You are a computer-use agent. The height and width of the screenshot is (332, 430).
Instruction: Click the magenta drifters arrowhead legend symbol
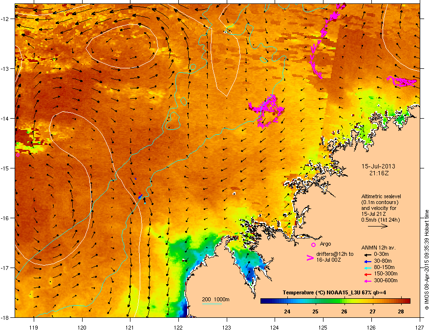tap(310, 258)
